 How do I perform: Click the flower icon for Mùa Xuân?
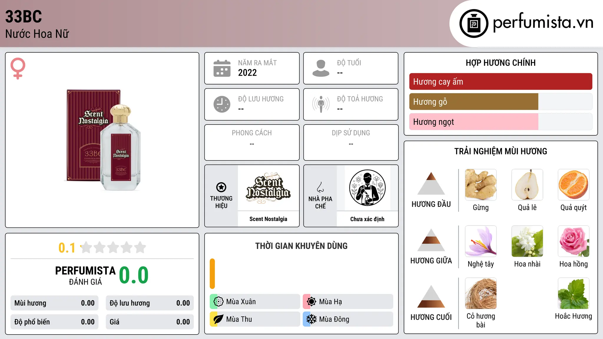tap(218, 302)
